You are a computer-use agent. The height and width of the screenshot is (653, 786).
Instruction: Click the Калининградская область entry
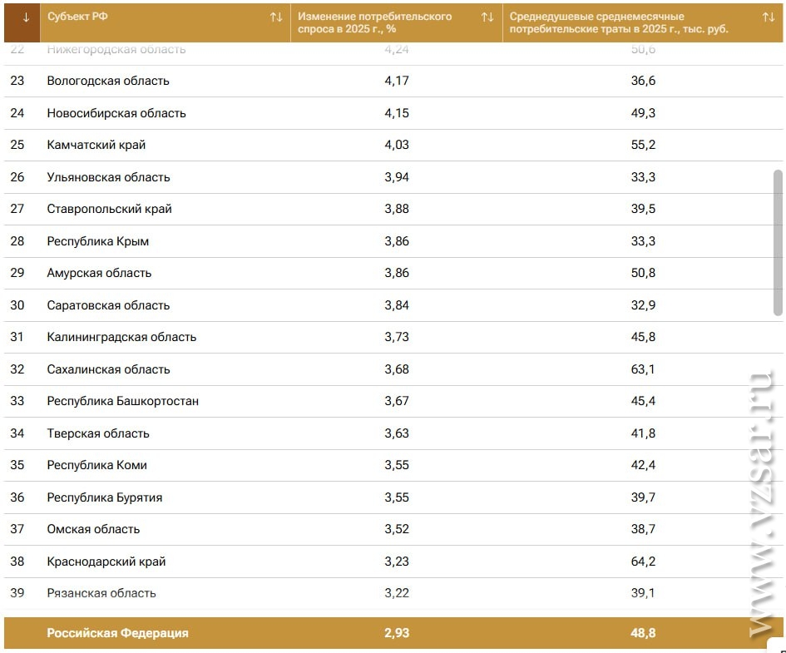click(121, 337)
